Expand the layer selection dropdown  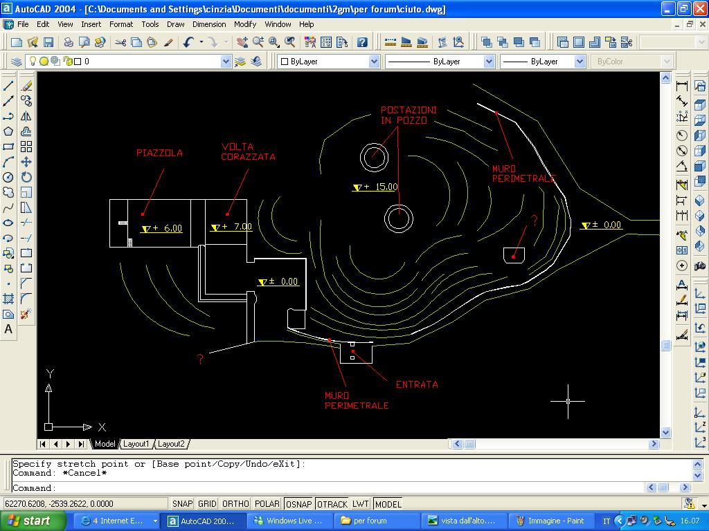[x=226, y=62]
